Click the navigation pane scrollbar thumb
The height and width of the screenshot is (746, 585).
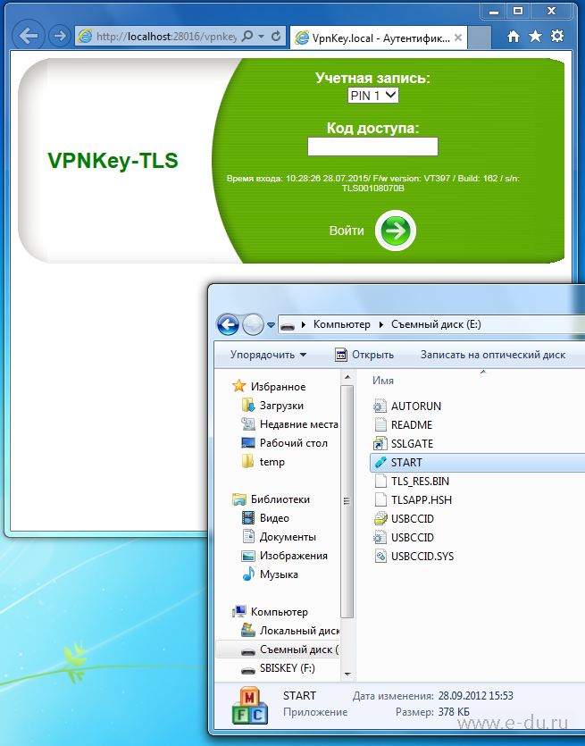[347, 501]
